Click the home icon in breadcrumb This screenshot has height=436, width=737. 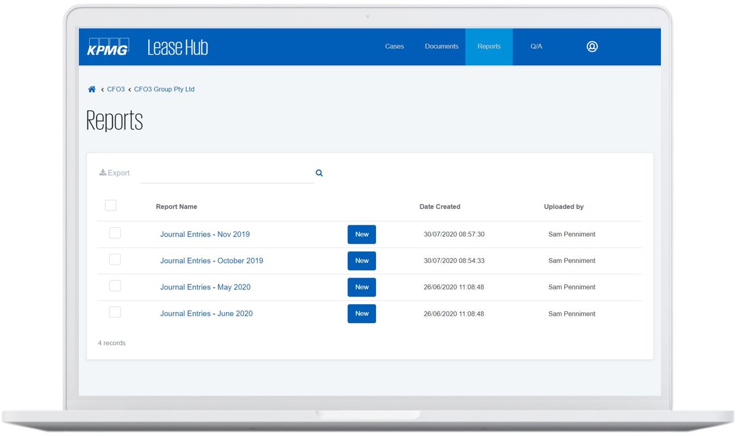(92, 90)
